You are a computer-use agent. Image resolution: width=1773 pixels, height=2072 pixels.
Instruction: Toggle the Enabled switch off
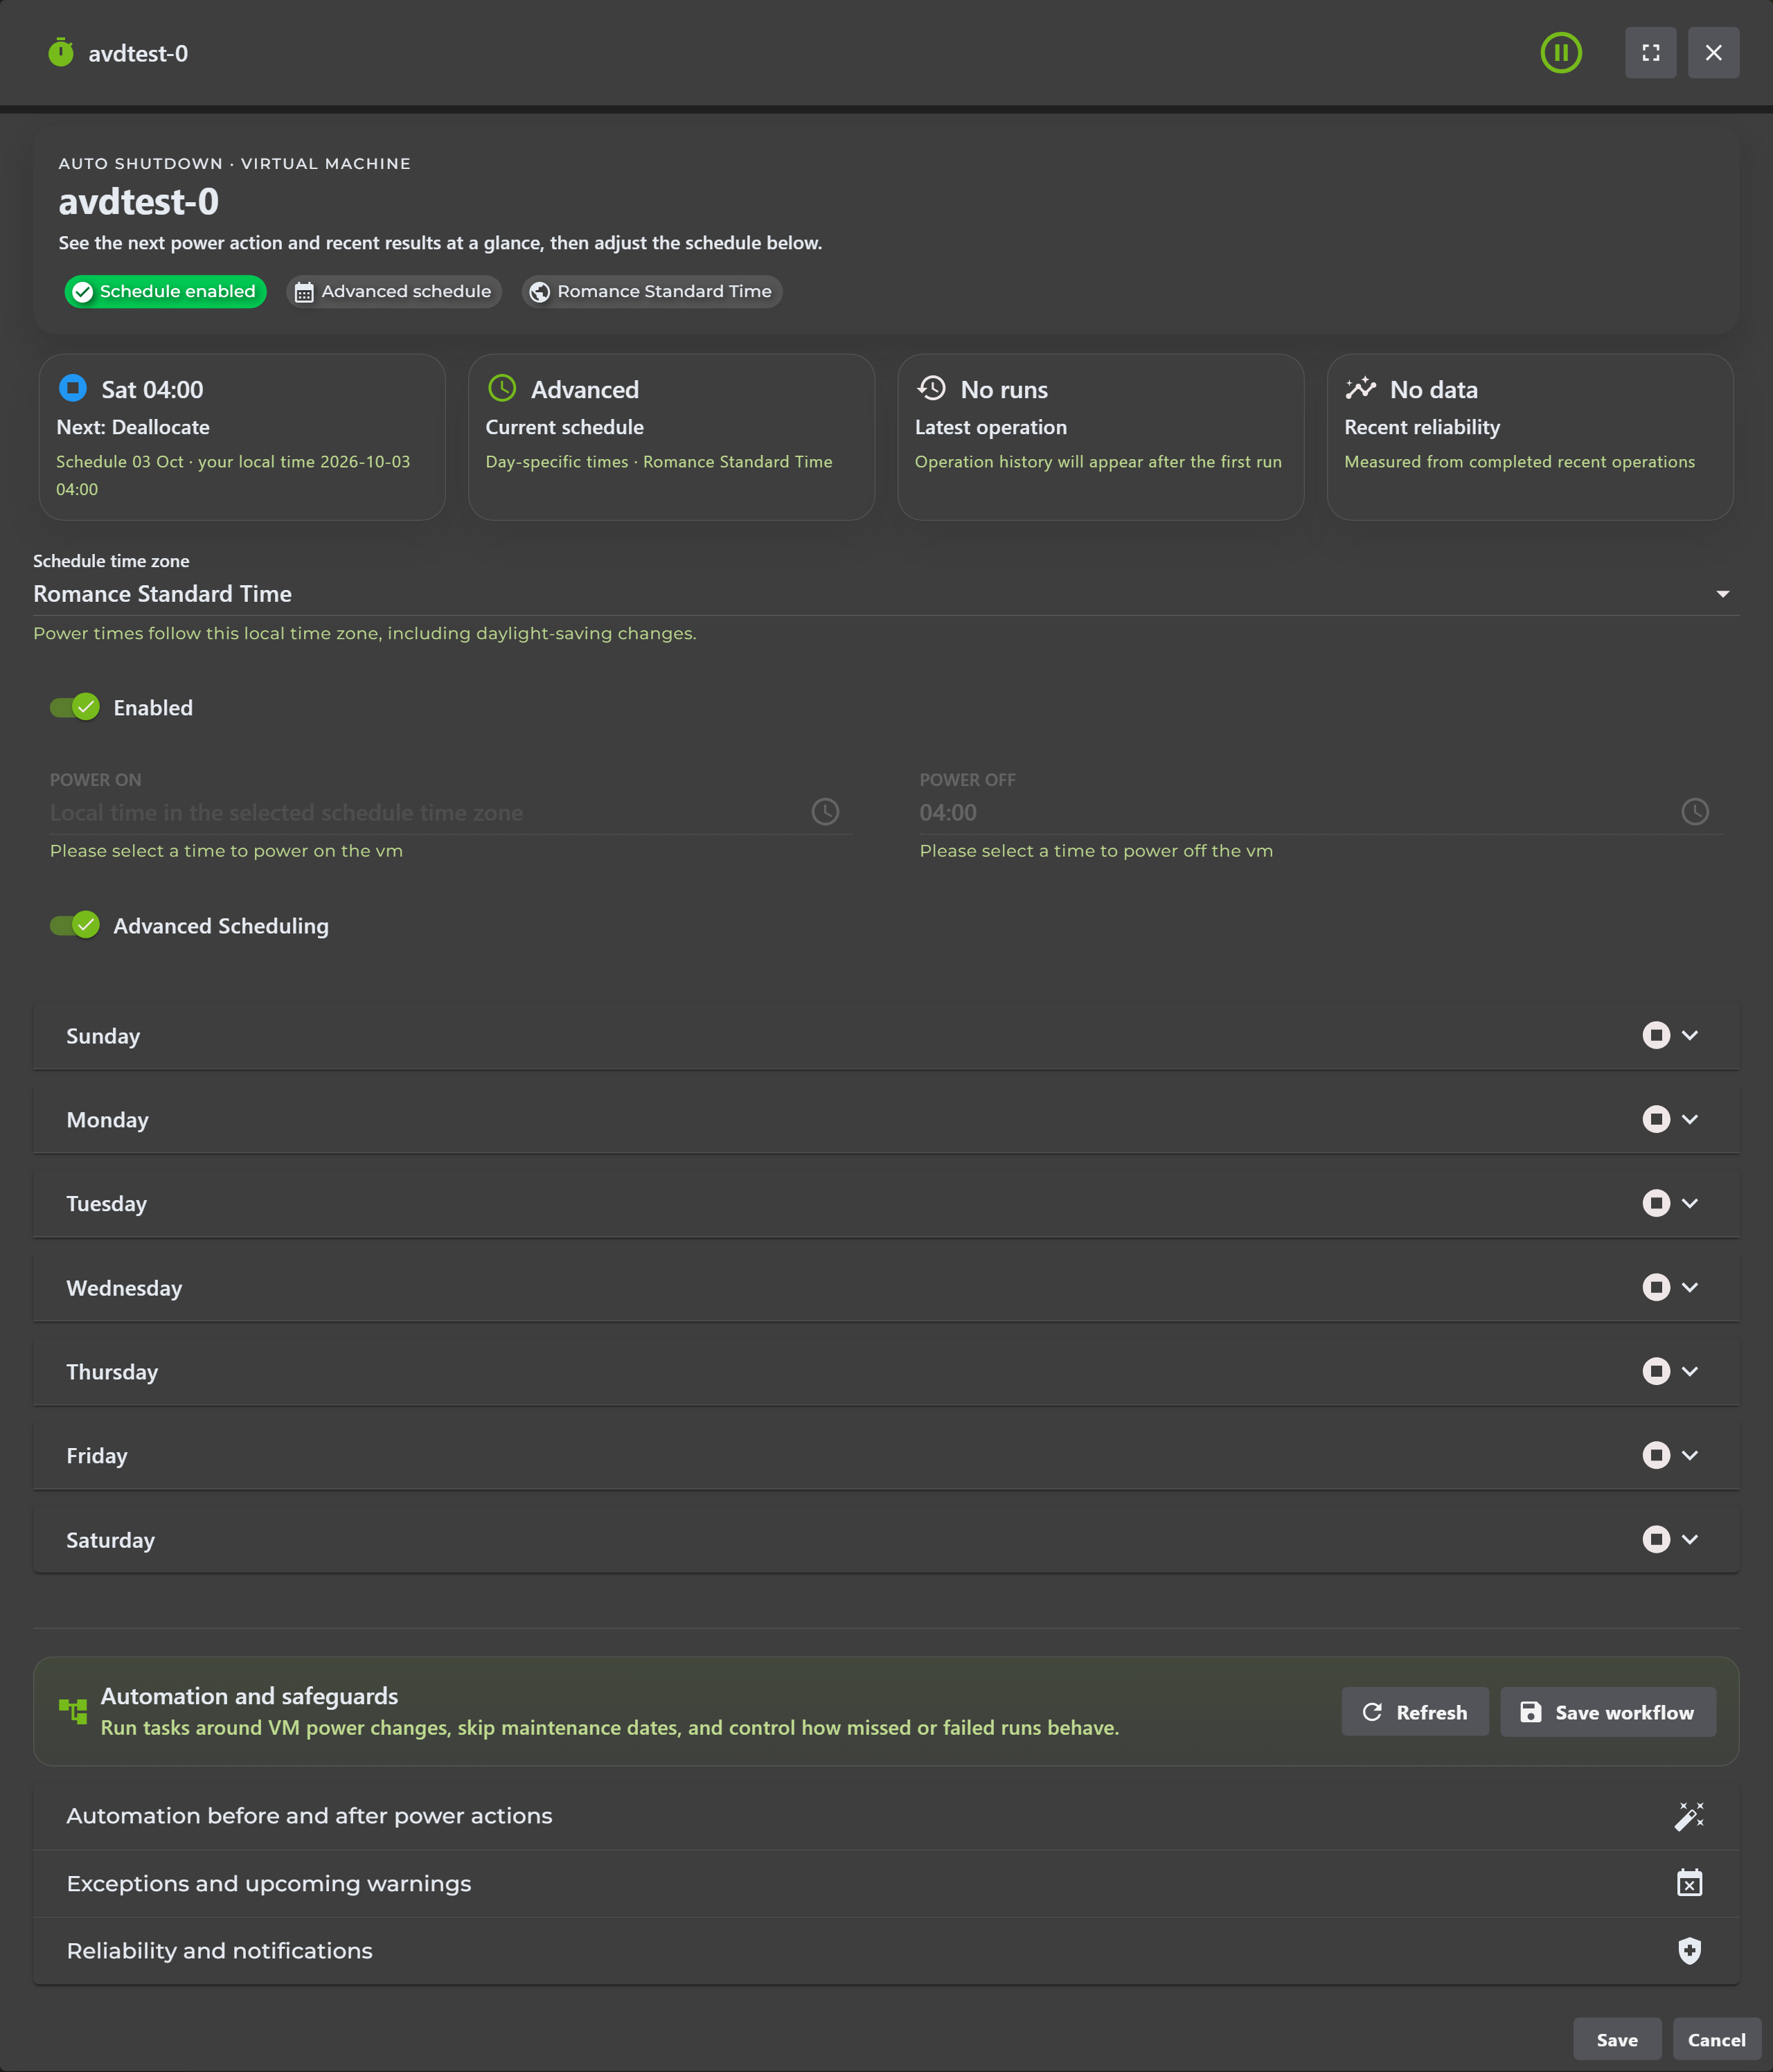[75, 707]
